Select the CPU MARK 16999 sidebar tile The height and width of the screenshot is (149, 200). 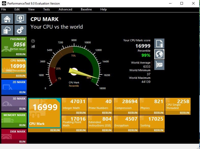pyautogui.click(x=14, y=66)
